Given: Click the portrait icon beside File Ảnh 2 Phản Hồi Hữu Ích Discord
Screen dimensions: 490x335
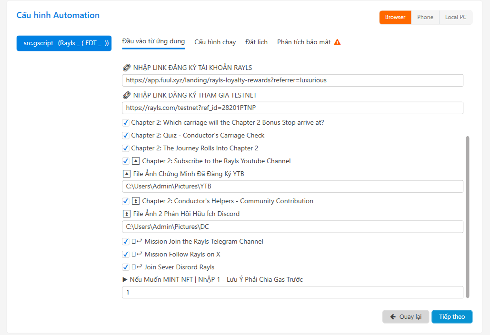Looking at the screenshot, I should [x=127, y=214].
